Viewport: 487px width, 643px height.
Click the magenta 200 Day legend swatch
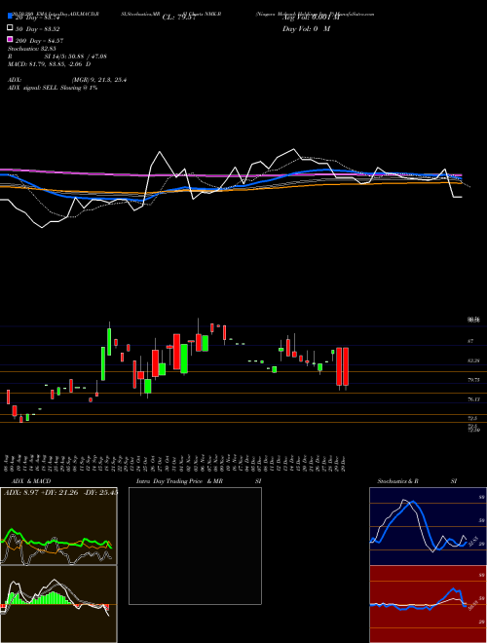tap(10, 40)
